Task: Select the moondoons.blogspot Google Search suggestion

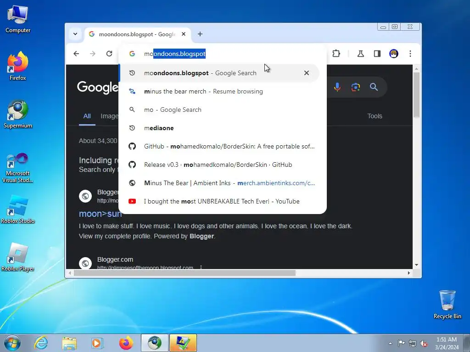Action: (219, 73)
